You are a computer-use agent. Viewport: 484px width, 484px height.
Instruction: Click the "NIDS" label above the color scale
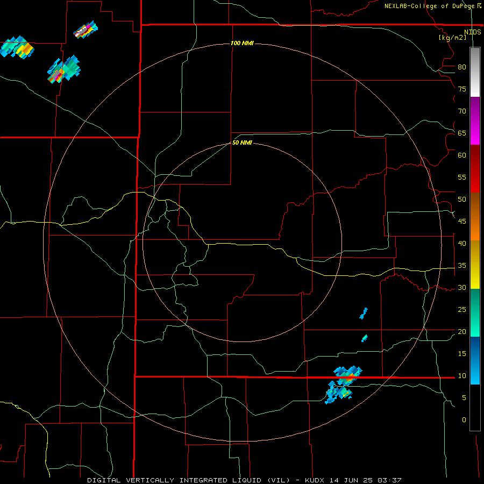[473, 32]
